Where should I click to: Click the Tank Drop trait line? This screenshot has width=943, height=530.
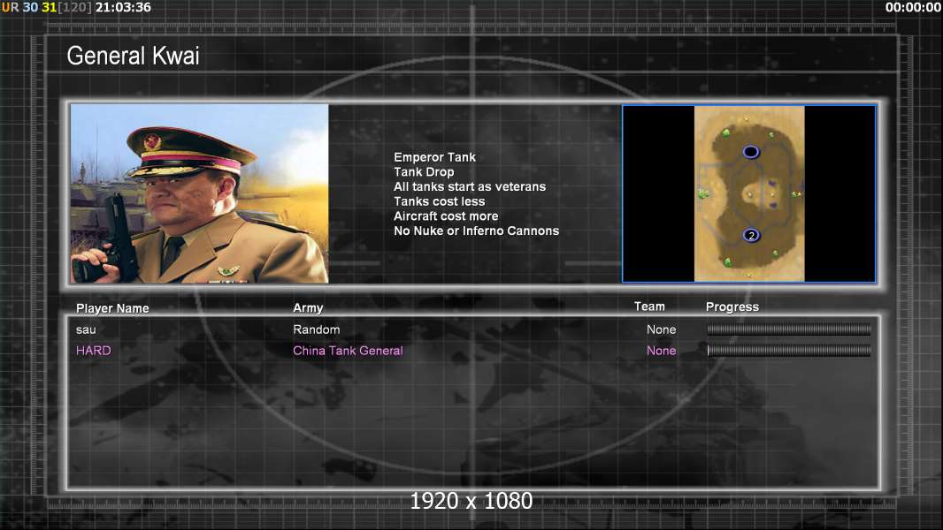[424, 171]
